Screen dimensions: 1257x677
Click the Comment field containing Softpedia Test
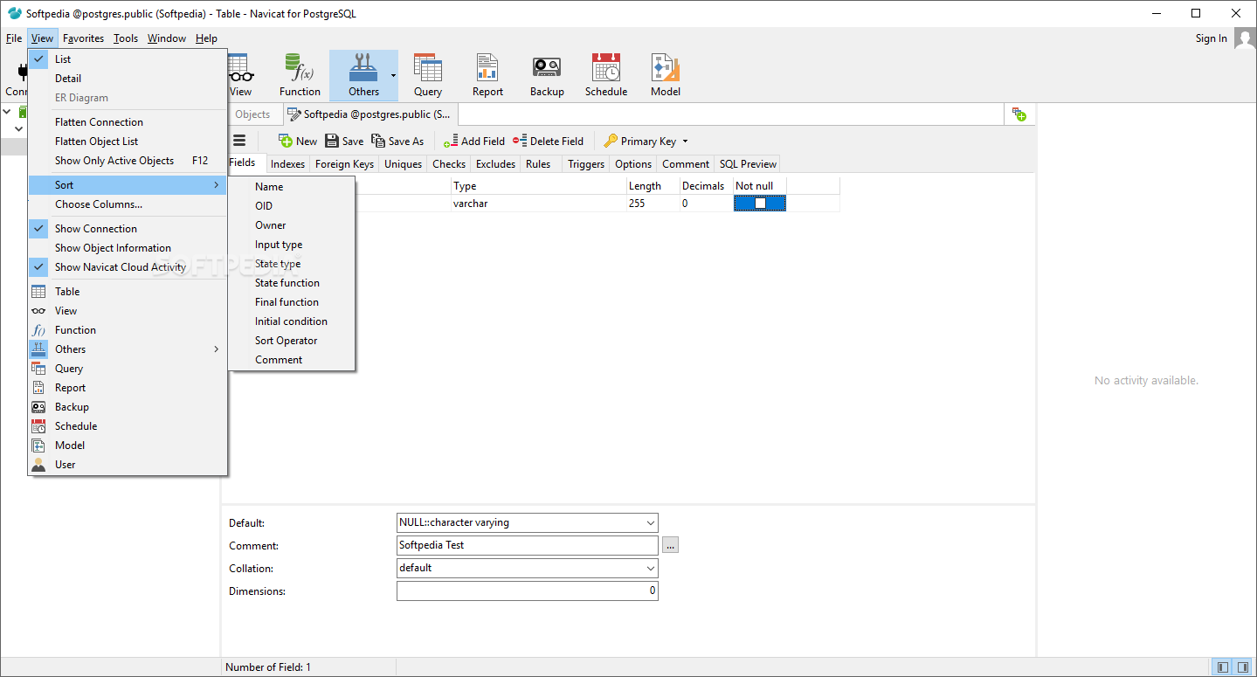pos(527,545)
